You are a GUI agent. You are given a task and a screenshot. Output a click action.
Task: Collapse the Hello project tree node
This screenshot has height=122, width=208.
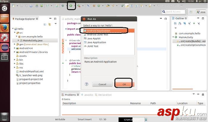[x=13, y=28]
